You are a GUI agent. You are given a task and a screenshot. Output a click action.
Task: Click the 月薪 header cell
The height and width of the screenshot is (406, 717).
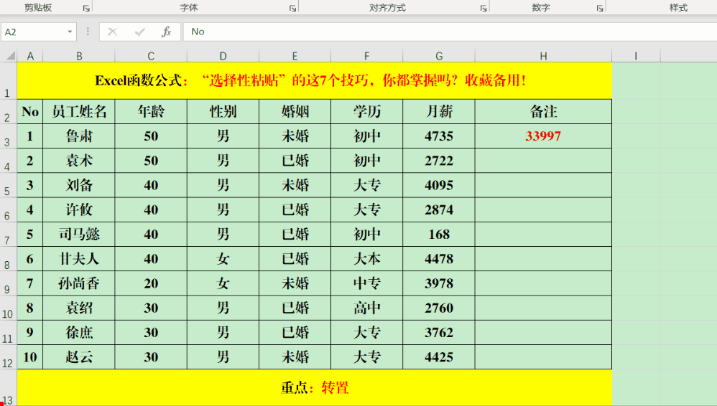tap(439, 111)
